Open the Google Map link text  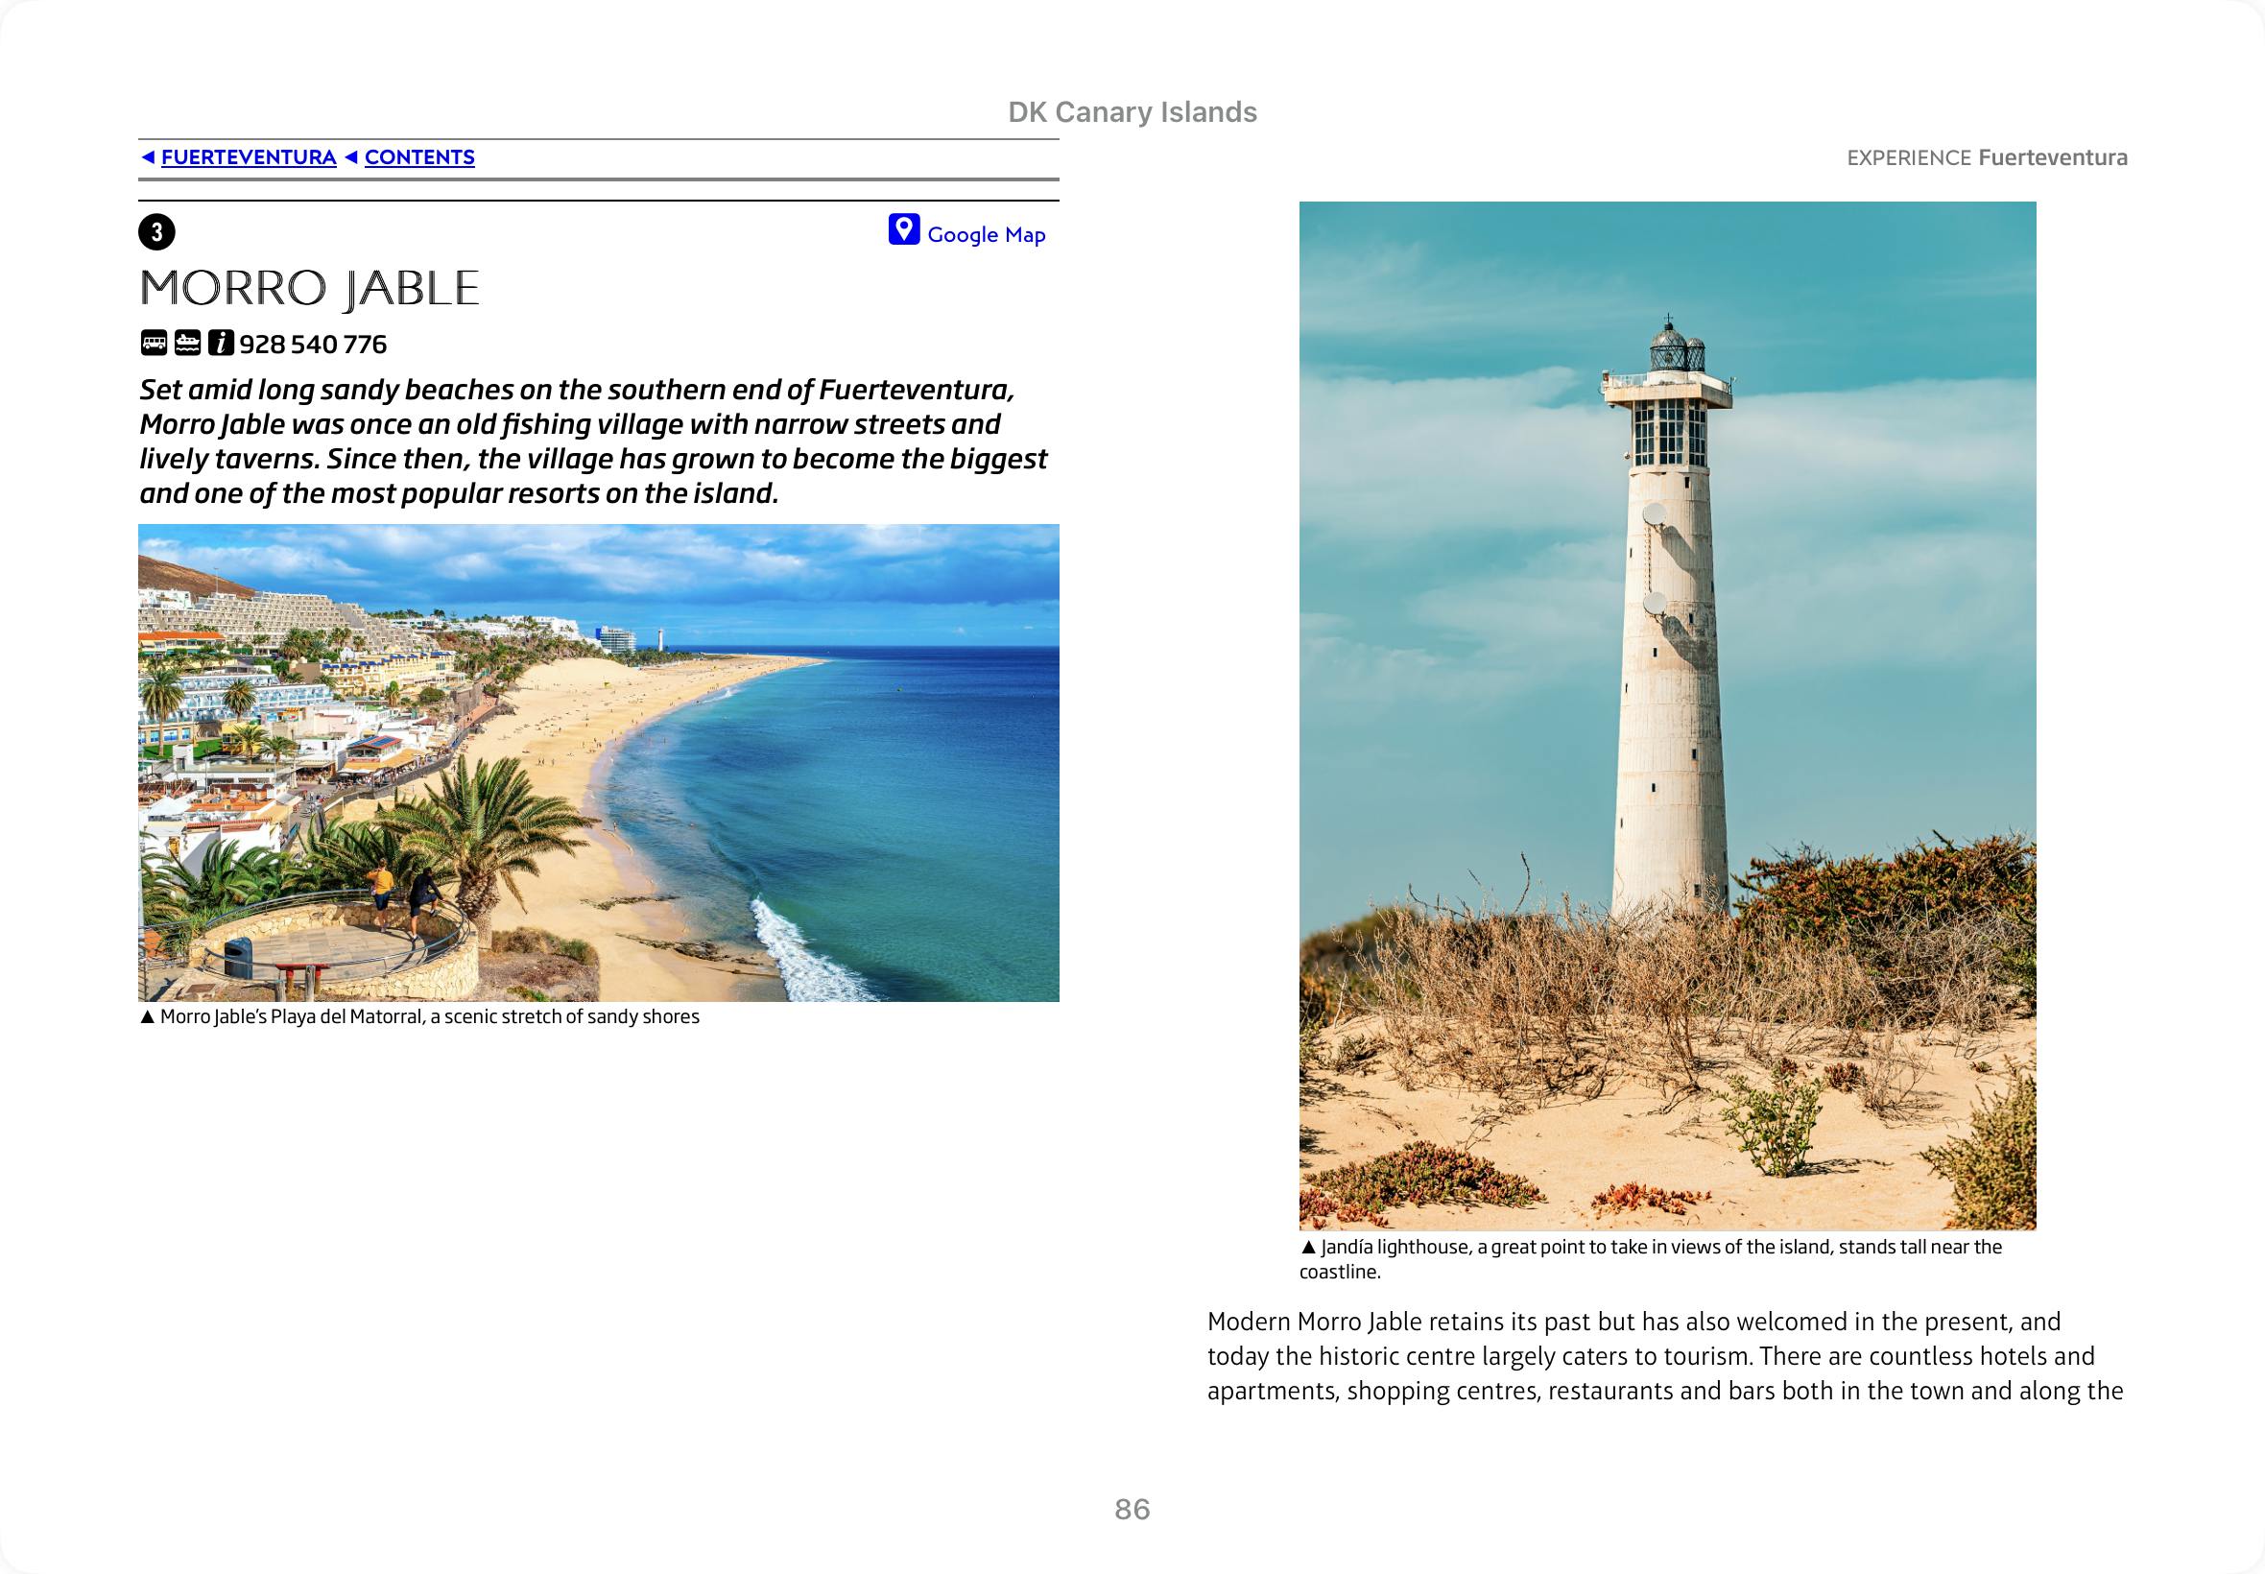click(x=986, y=235)
